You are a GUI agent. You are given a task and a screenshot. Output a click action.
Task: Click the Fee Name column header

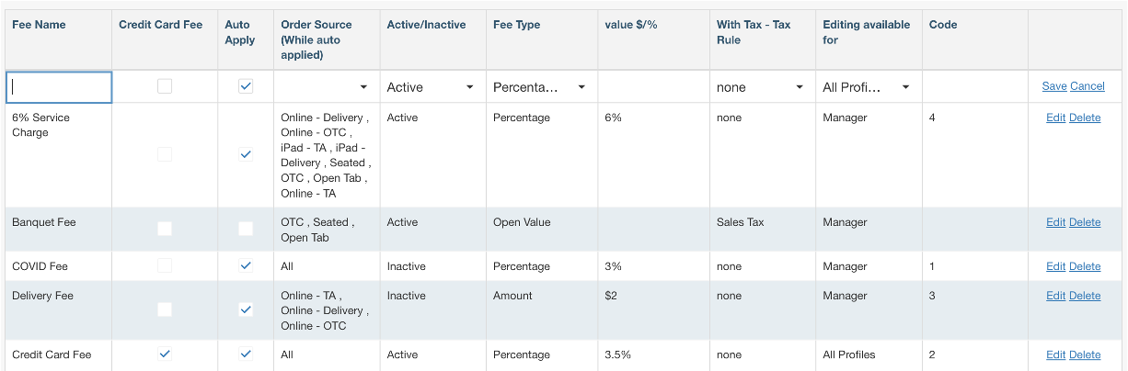(39, 25)
